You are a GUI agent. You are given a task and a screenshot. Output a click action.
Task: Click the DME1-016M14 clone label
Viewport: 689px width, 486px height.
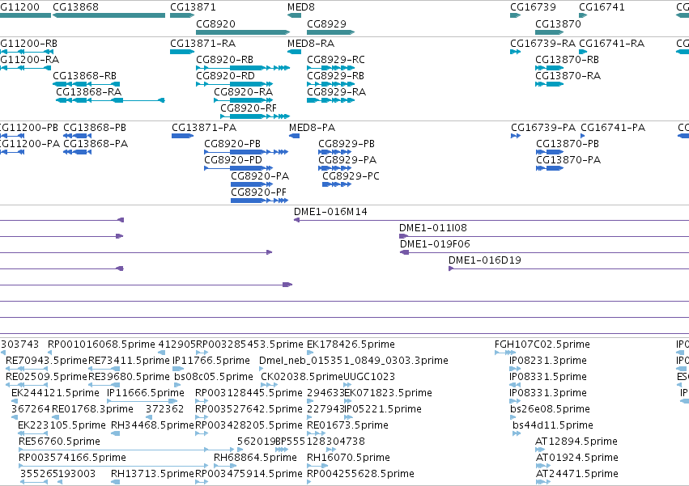click(x=330, y=212)
